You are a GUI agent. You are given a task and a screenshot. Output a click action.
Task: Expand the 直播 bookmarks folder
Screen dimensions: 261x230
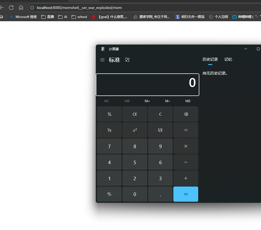pos(48,17)
